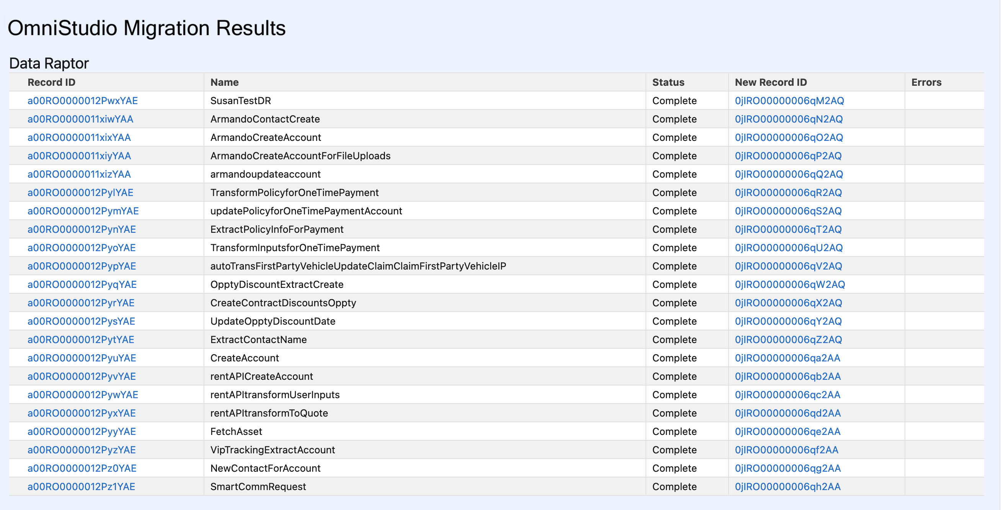Follow the 0jIRO00000006qX2AQ link
This screenshot has width=1001, height=510.
(x=789, y=303)
